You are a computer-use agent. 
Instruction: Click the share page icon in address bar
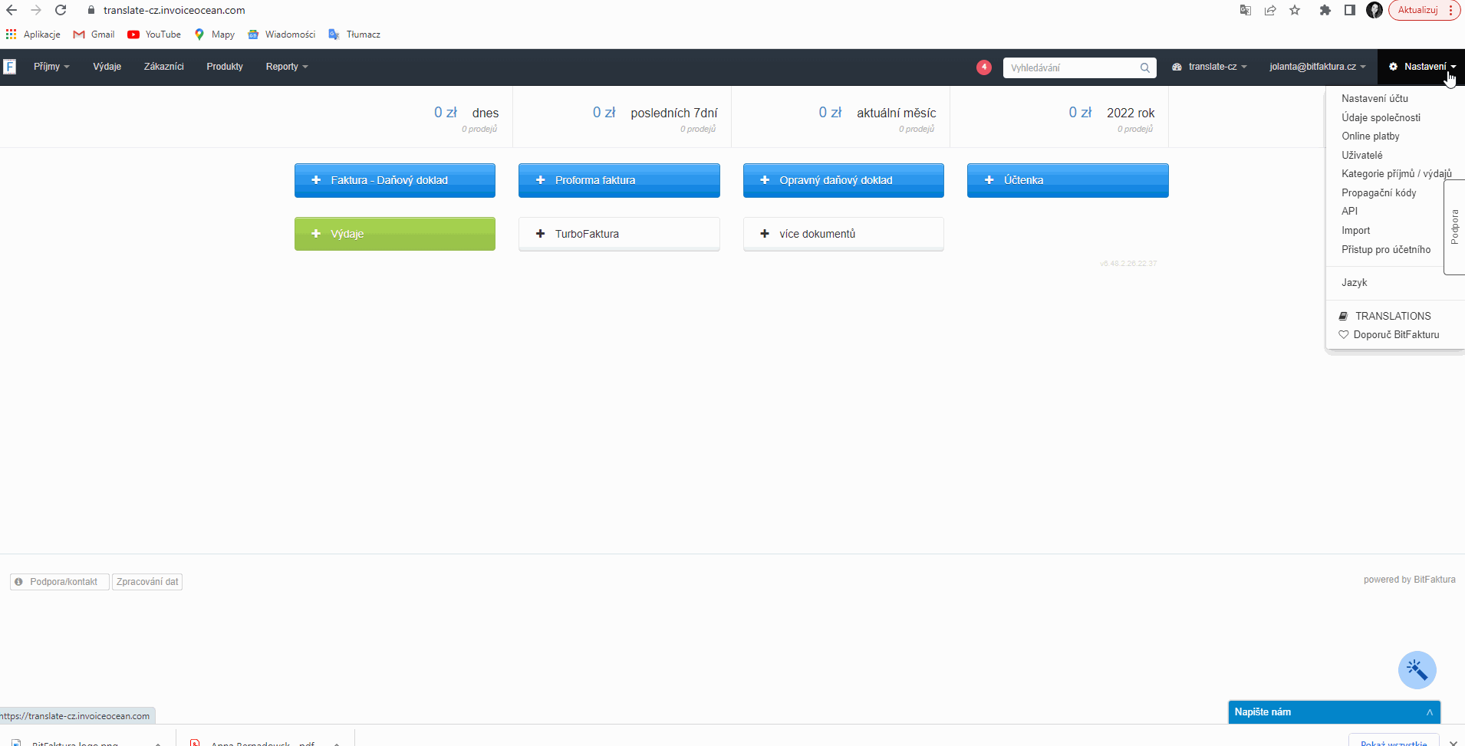tap(1270, 10)
